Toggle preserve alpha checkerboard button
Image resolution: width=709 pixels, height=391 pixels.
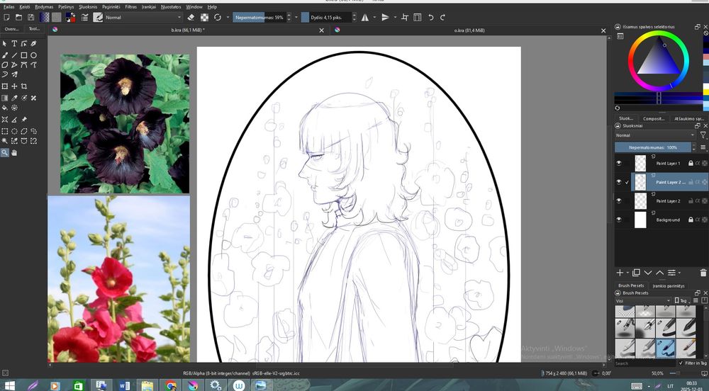click(204, 17)
